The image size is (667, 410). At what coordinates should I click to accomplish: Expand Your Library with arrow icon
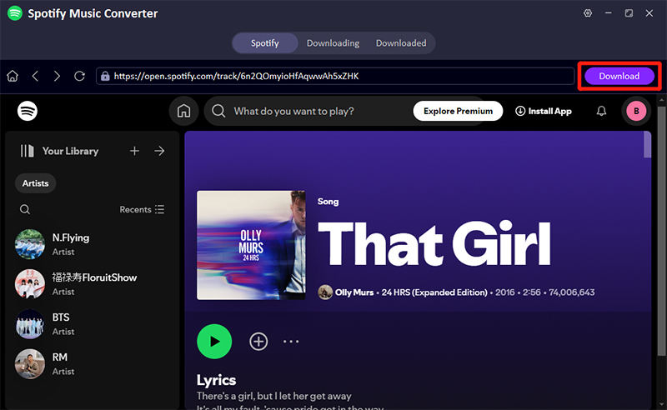pyautogui.click(x=159, y=151)
